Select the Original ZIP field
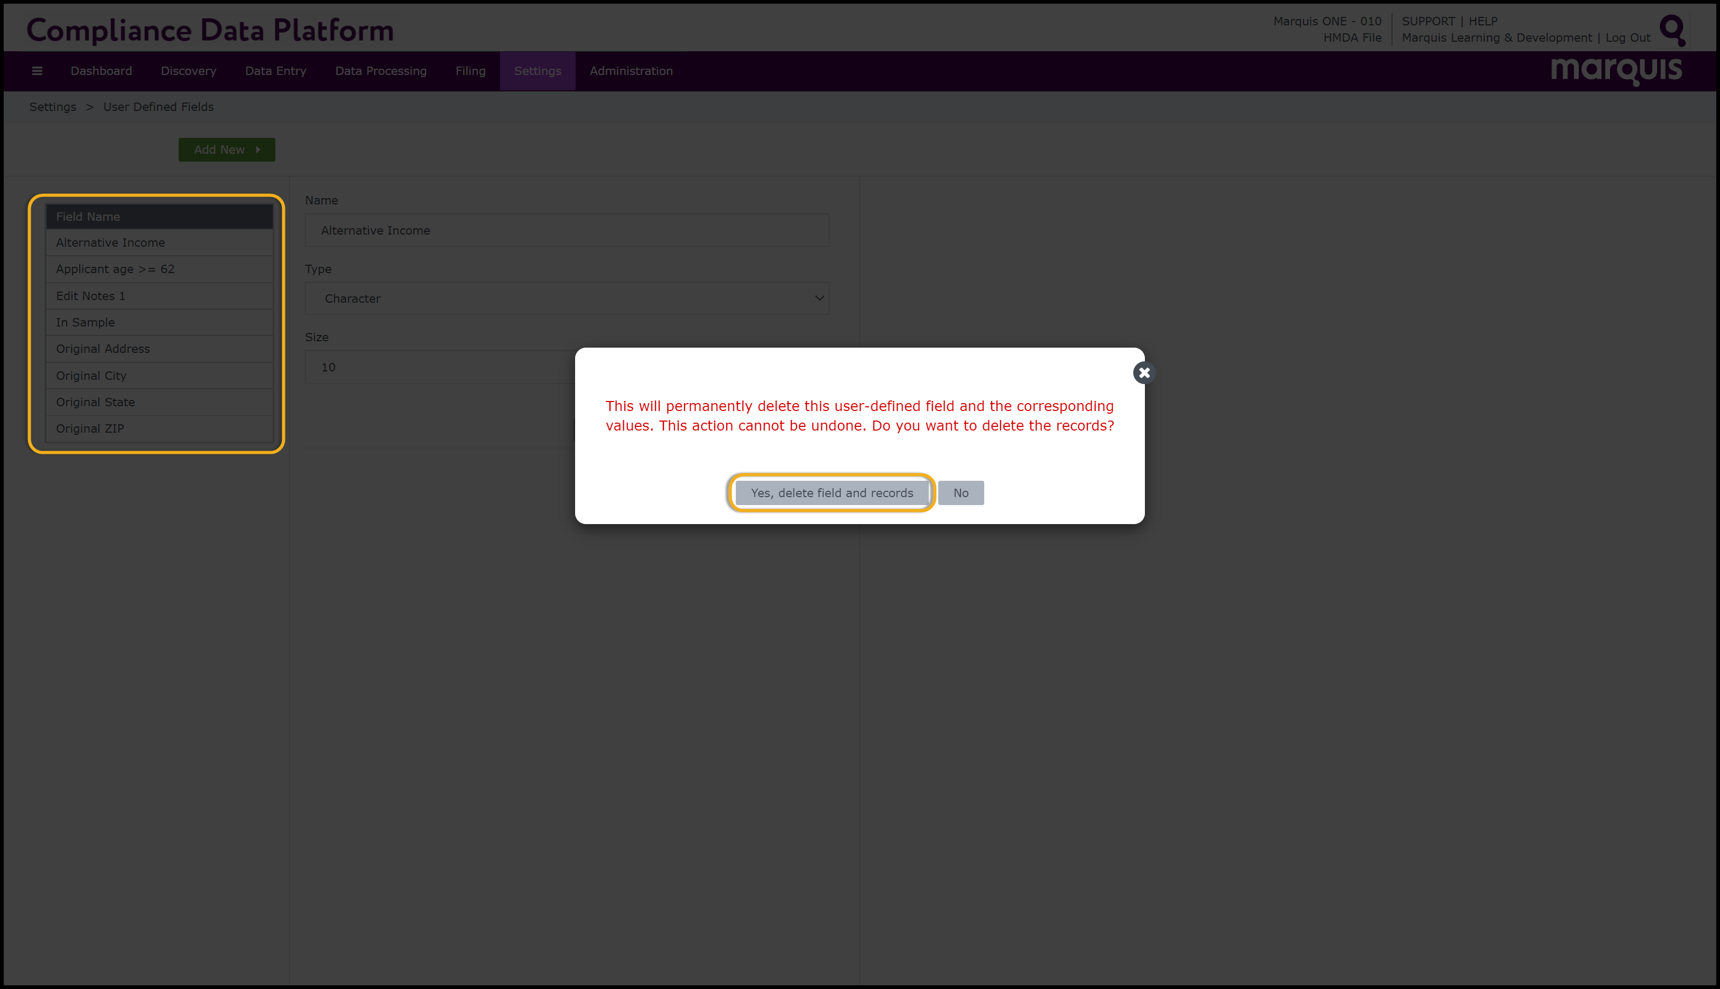1720x989 pixels. 90,428
